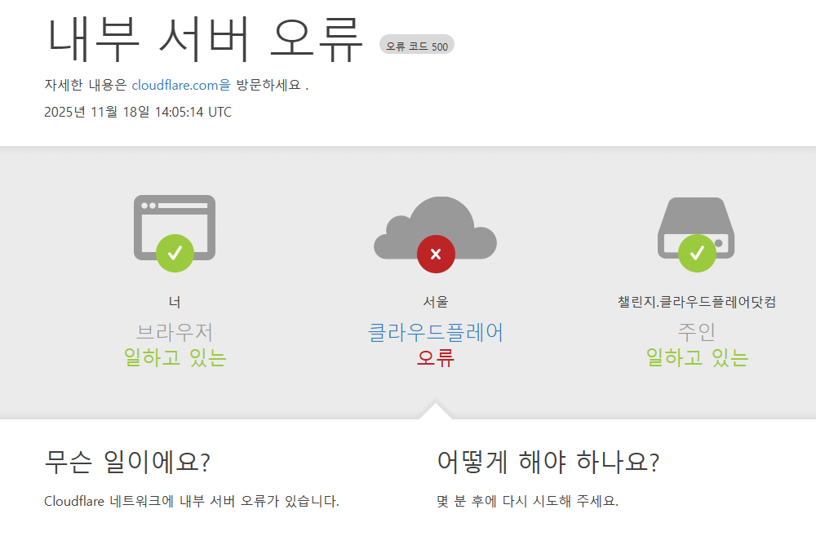The height and width of the screenshot is (536, 816).
Task: Click the 무슨 일이에요? heading
Action: (x=127, y=462)
